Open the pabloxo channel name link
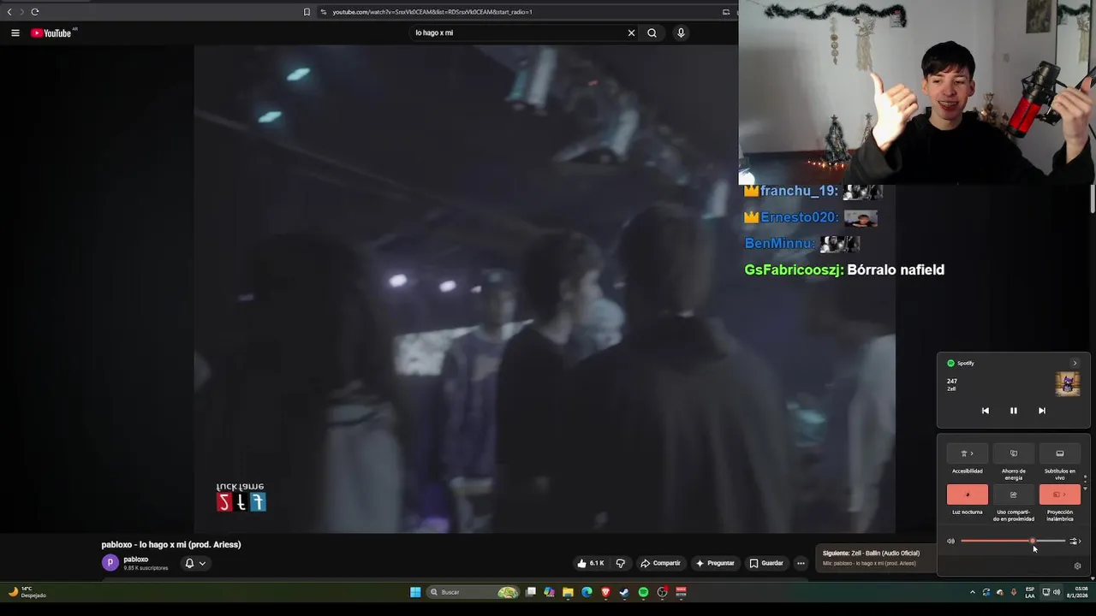The width and height of the screenshot is (1096, 616). click(x=135, y=560)
